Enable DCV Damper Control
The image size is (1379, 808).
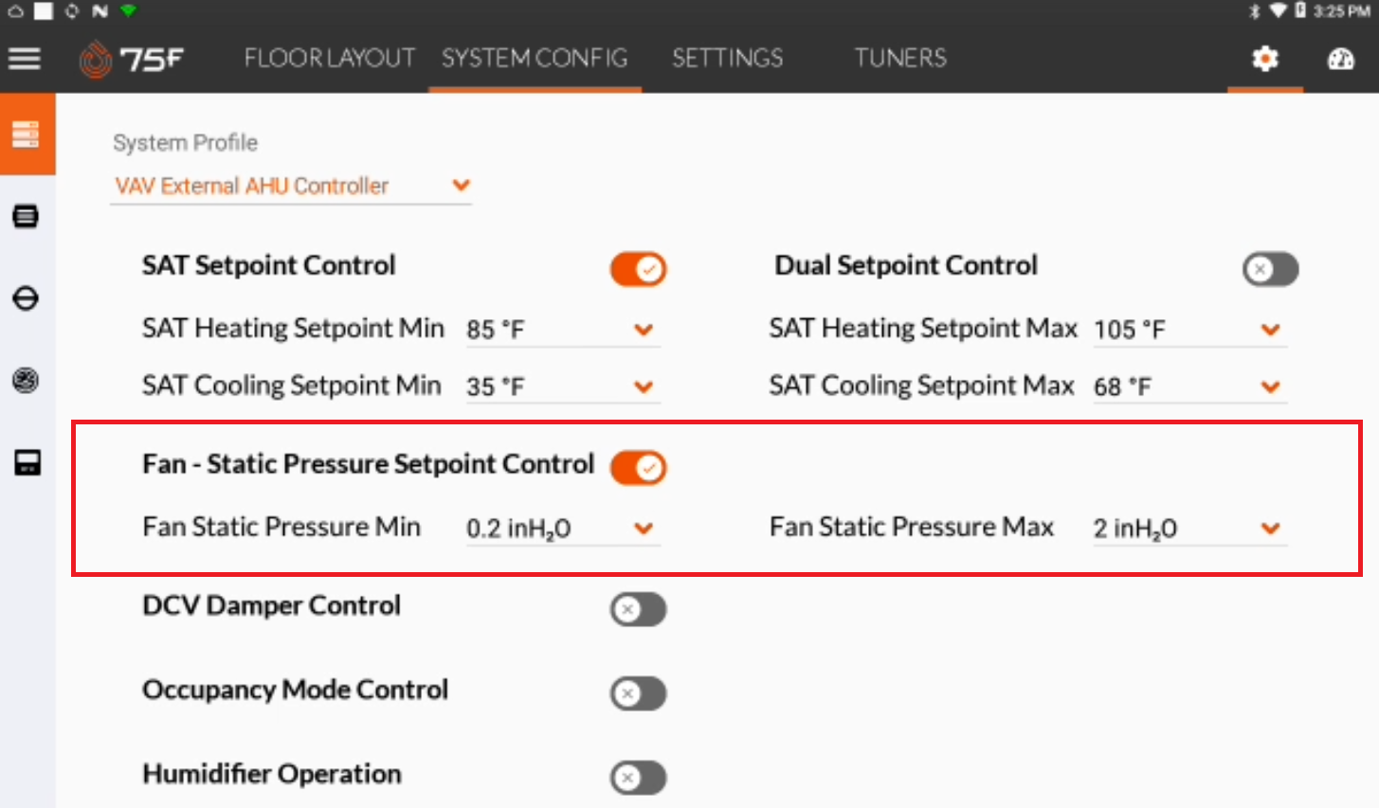pos(638,609)
